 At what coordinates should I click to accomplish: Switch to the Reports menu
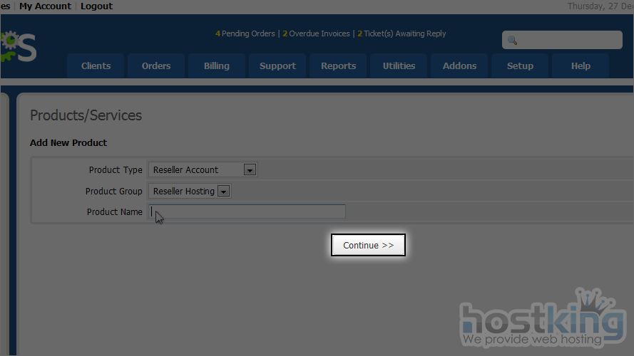click(x=338, y=66)
